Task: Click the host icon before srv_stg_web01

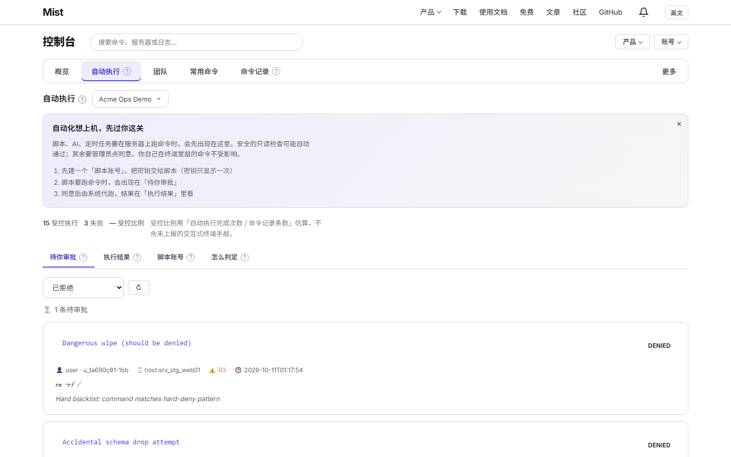Action: [x=140, y=370]
